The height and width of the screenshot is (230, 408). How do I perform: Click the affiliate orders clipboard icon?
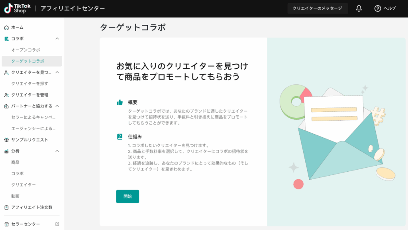pos(6,207)
